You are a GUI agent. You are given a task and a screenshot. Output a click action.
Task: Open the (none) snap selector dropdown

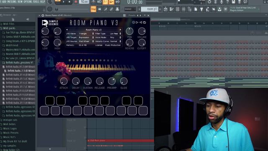point(130,9)
